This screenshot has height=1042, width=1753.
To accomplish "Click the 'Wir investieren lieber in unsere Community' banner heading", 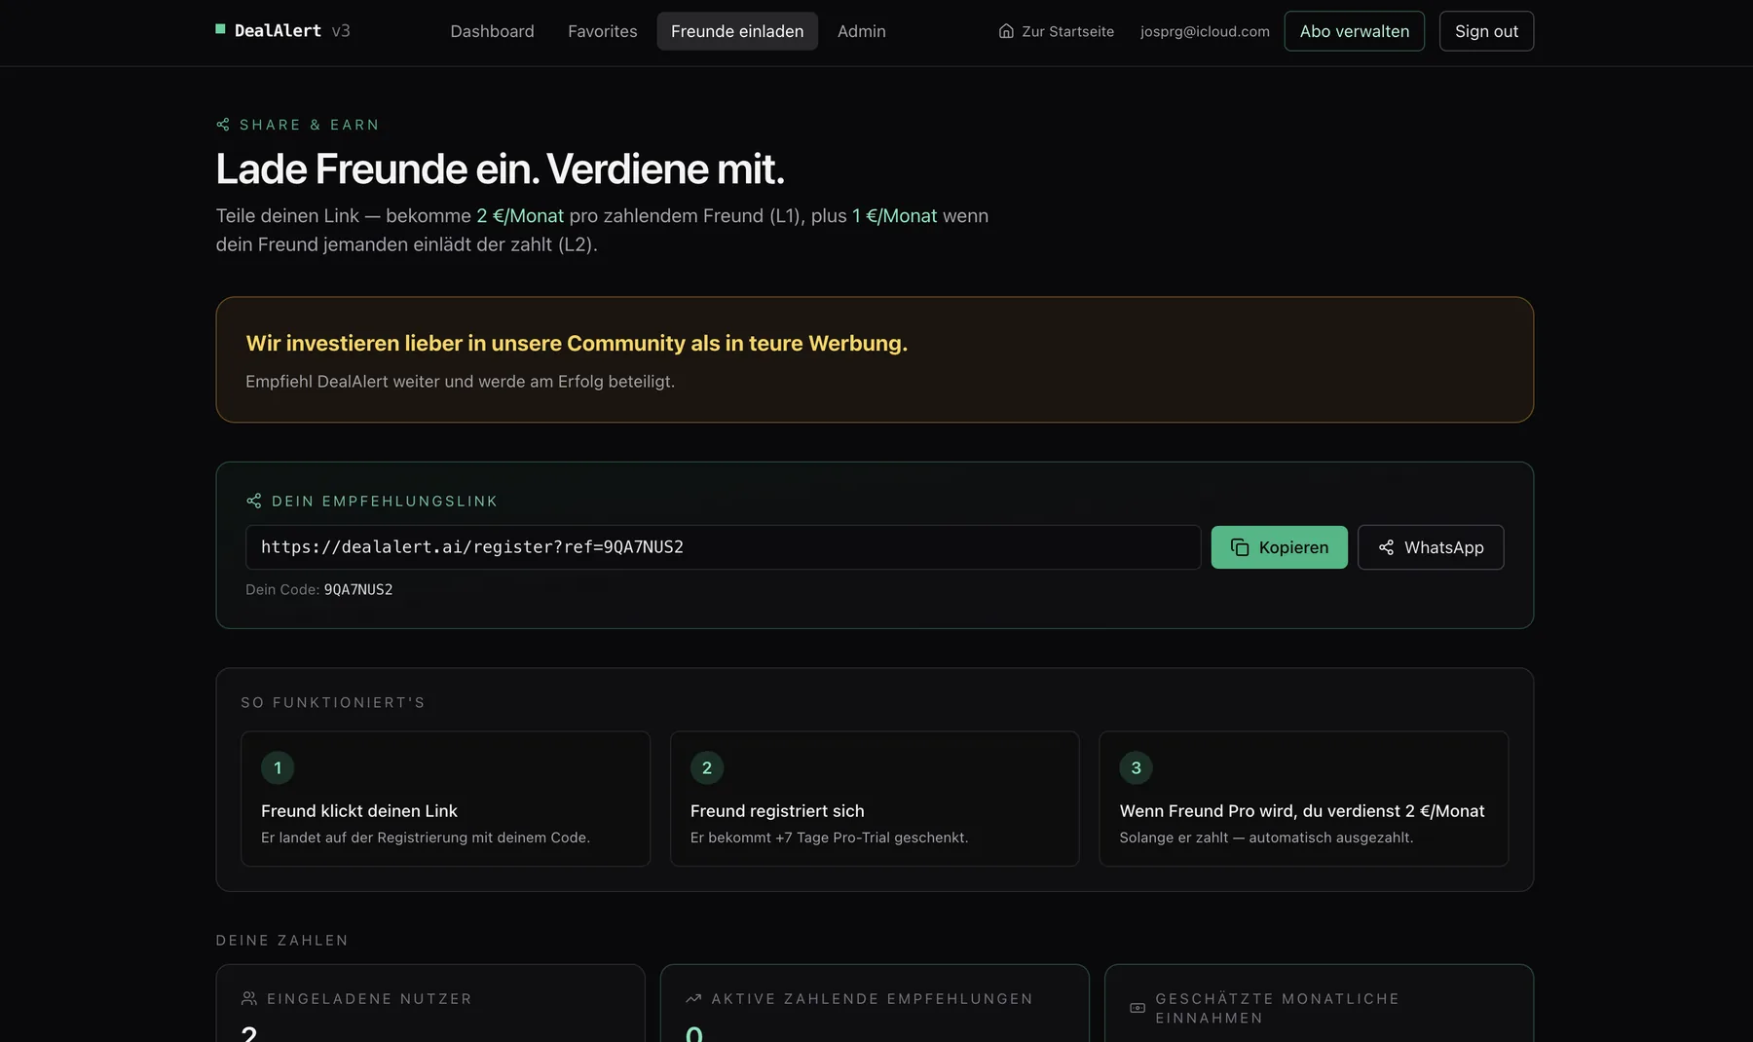I will (577, 343).
